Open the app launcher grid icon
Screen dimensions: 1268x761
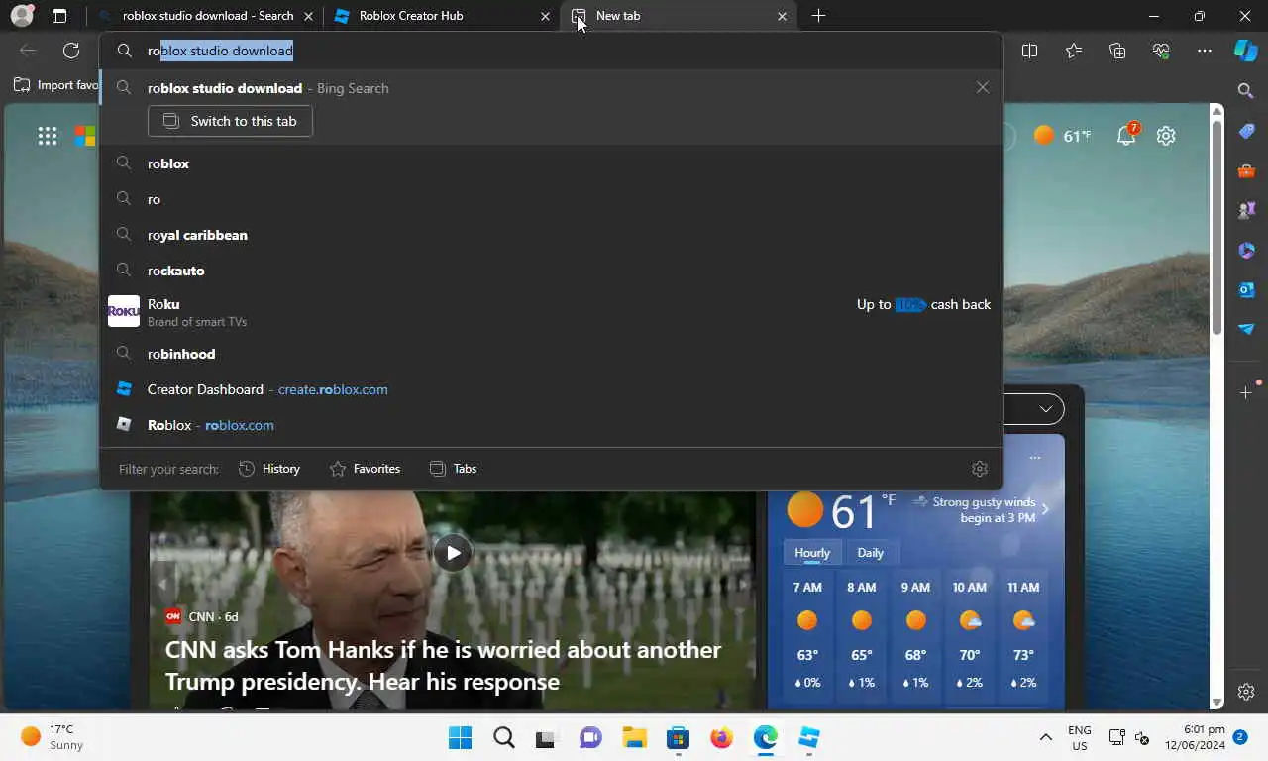48,136
